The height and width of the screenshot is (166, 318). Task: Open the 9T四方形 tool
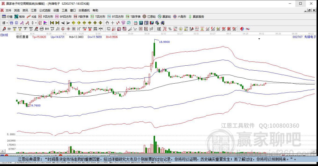tap(116, 17)
